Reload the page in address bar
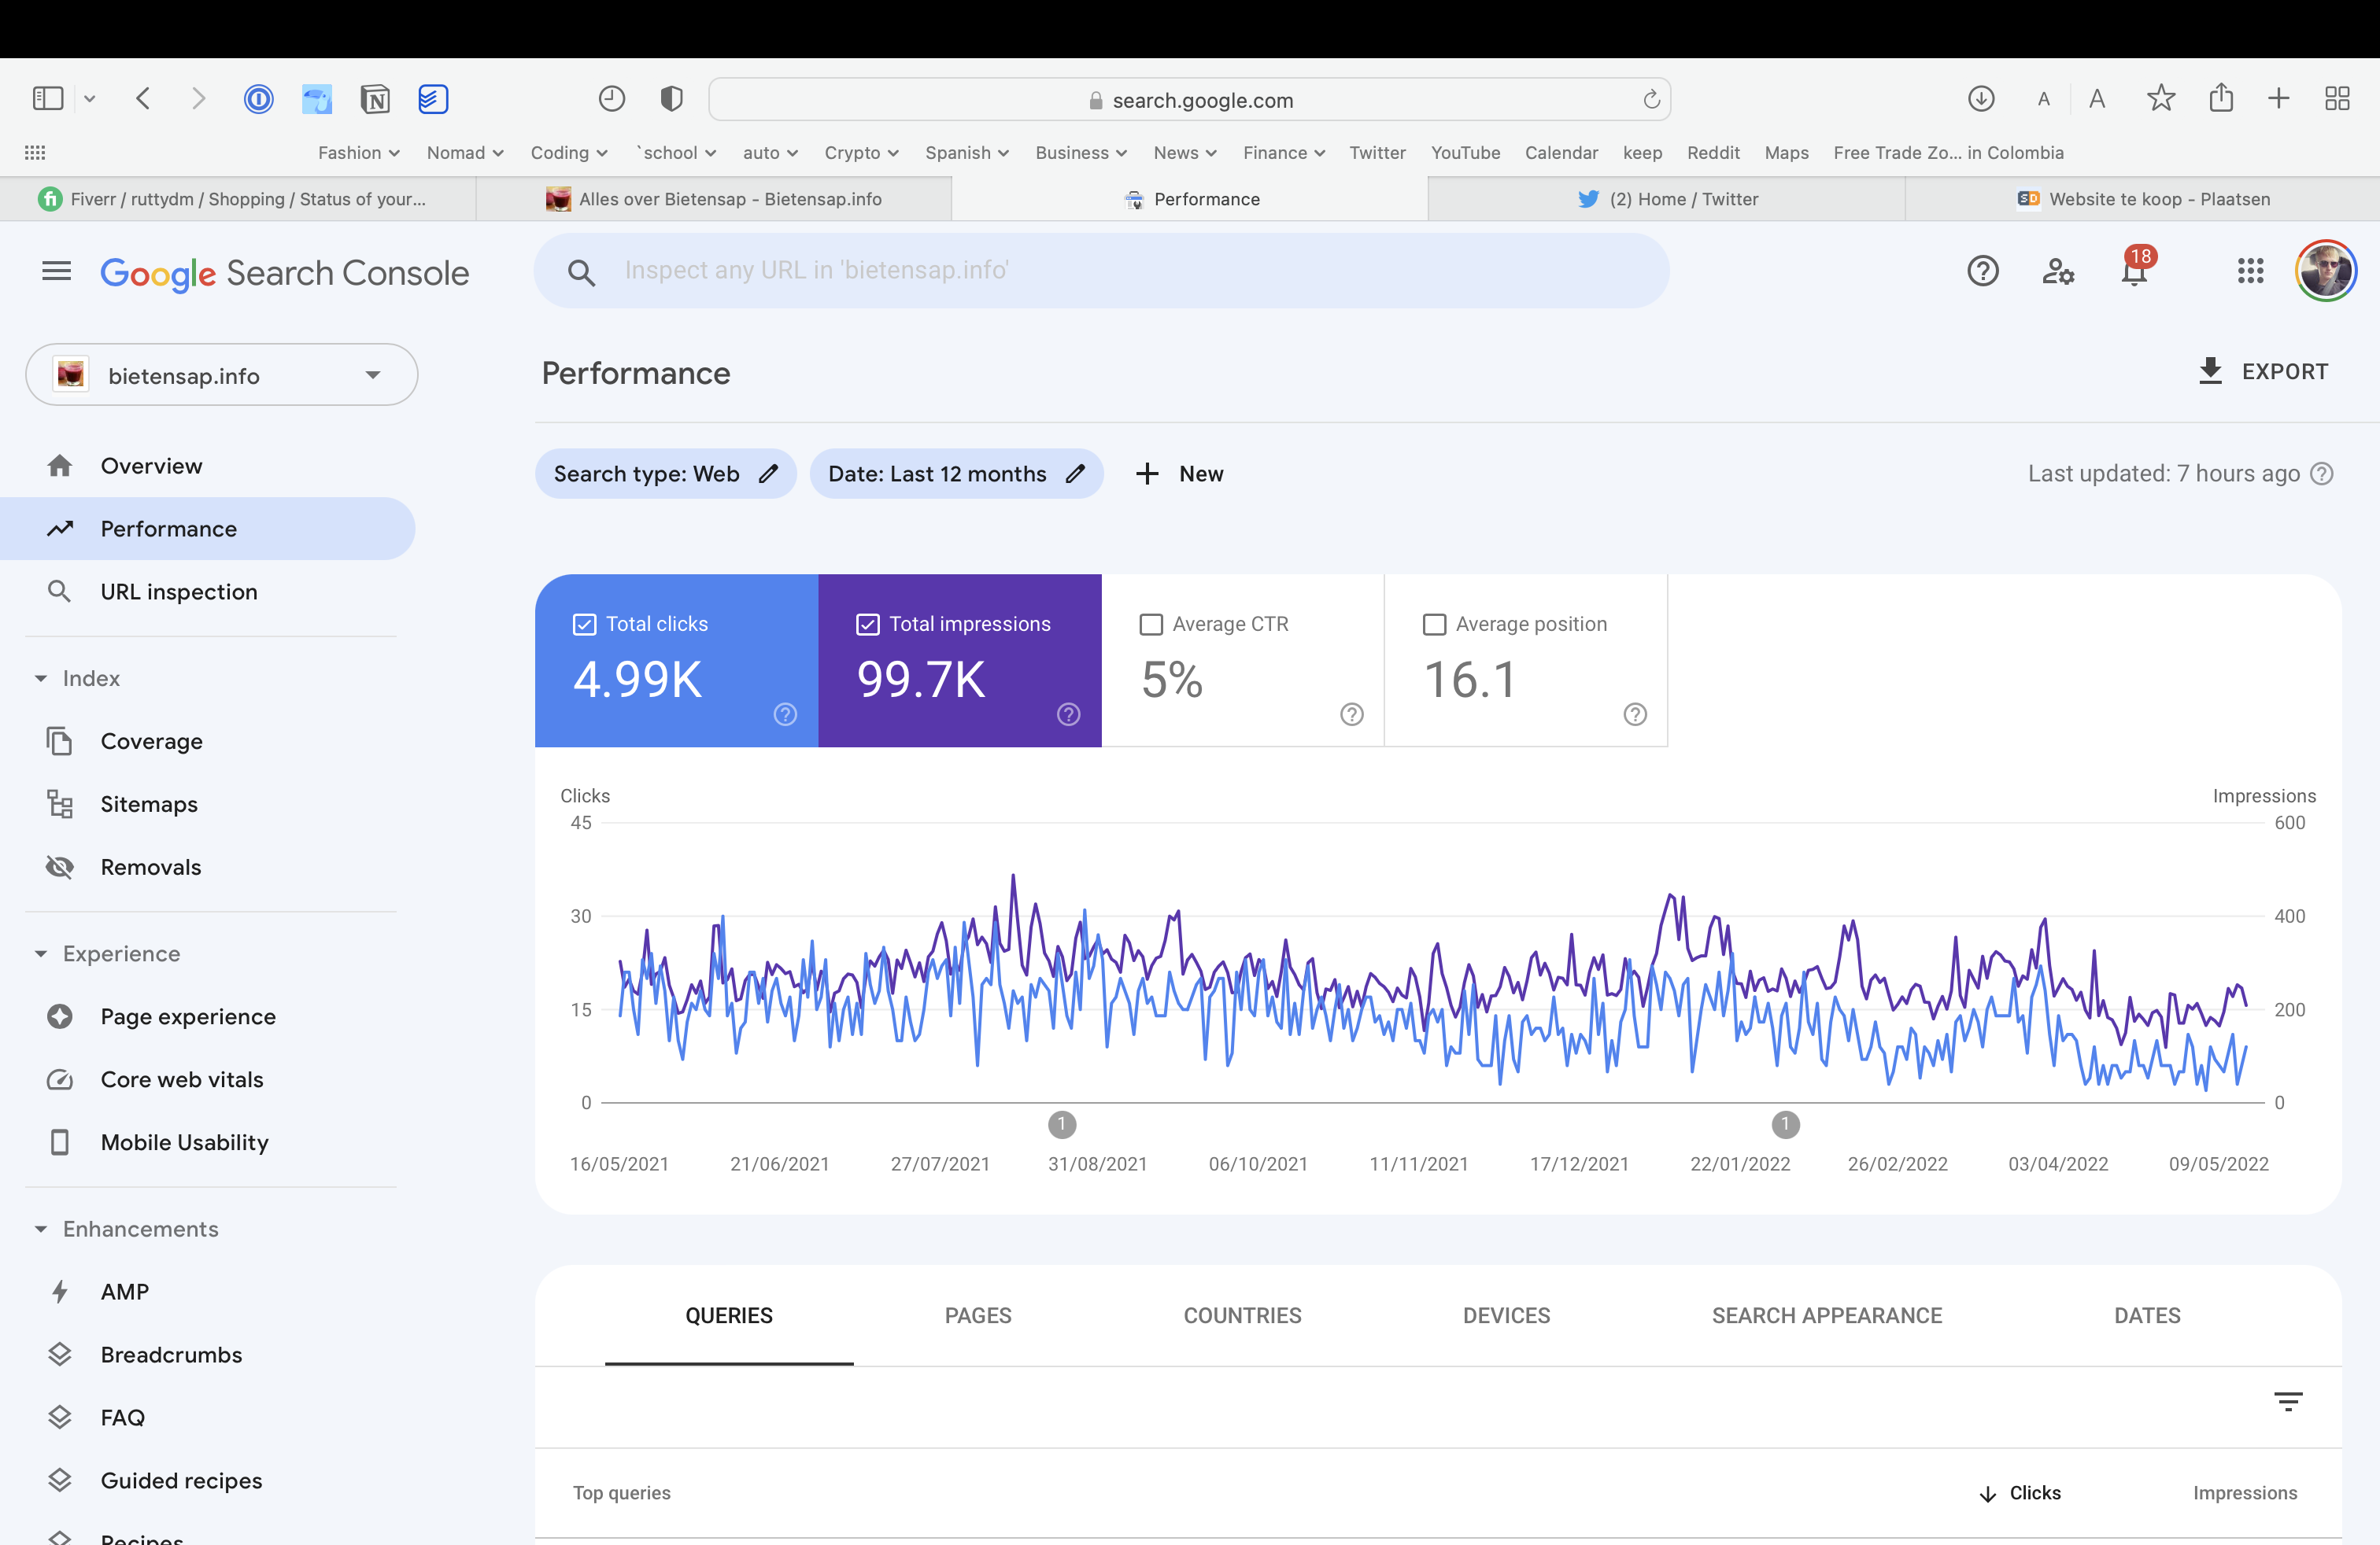This screenshot has height=1545, width=2380. pyautogui.click(x=1651, y=99)
